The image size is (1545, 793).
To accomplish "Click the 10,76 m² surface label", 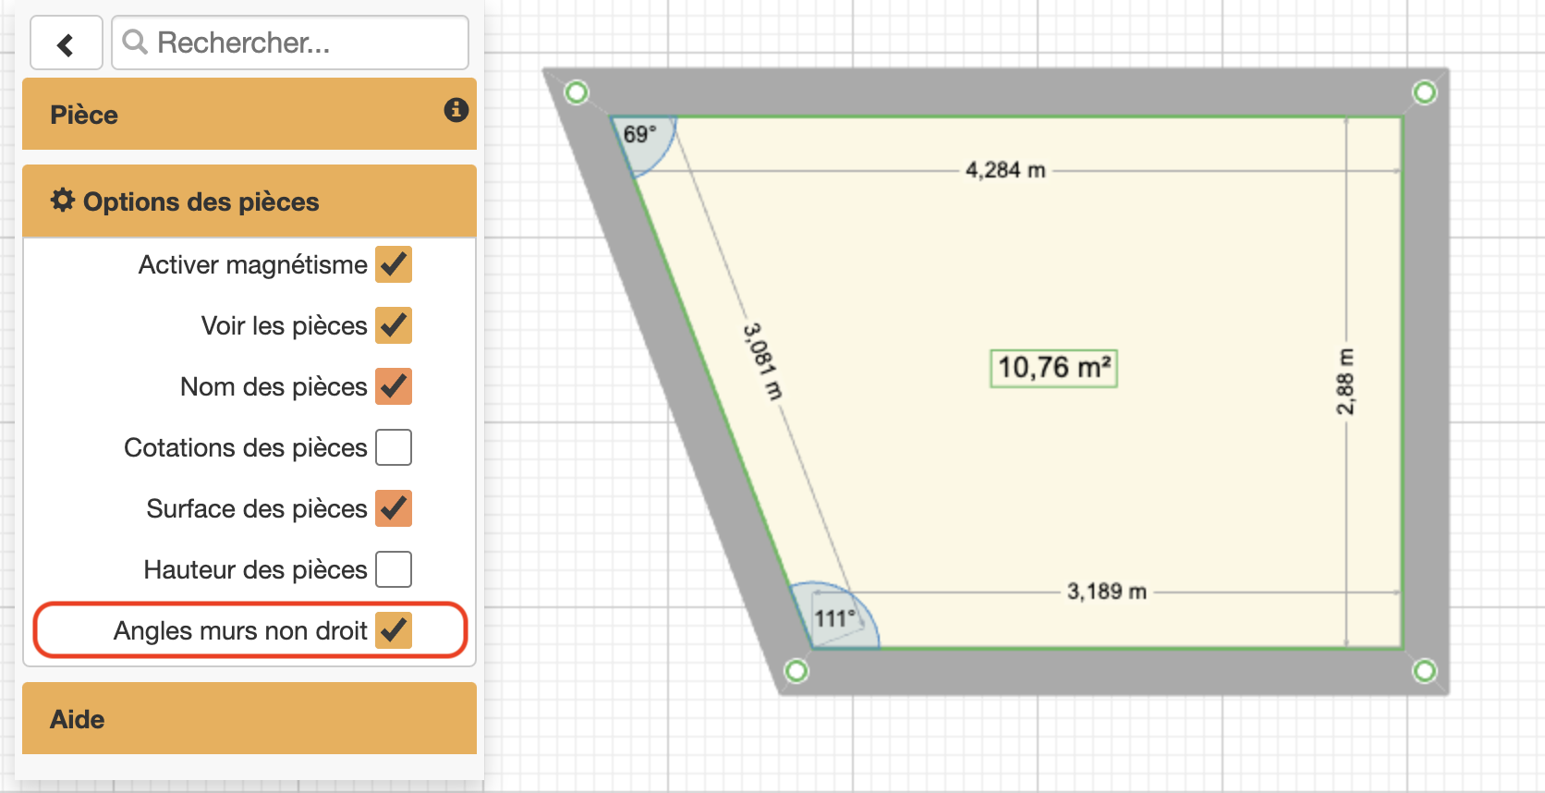I will point(1053,368).
